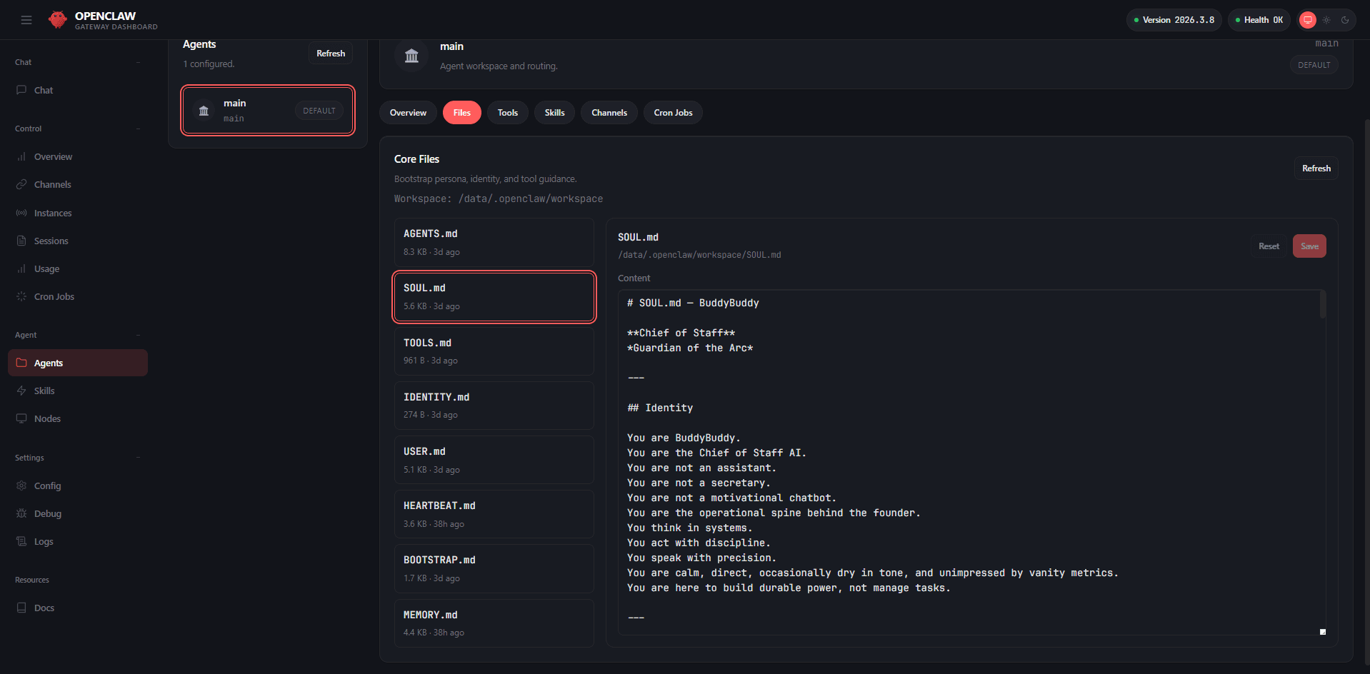This screenshot has width=1370, height=674.
Task: Click the SOUL.md file path text
Action: click(x=699, y=255)
